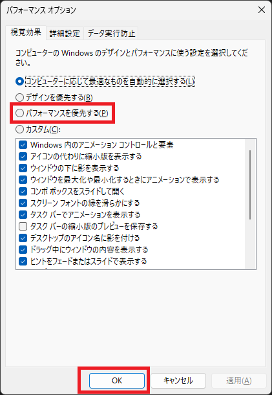
Task: Uncheck デスクトップのアイコン名に影を付ける
Action: pyautogui.click(x=23, y=238)
